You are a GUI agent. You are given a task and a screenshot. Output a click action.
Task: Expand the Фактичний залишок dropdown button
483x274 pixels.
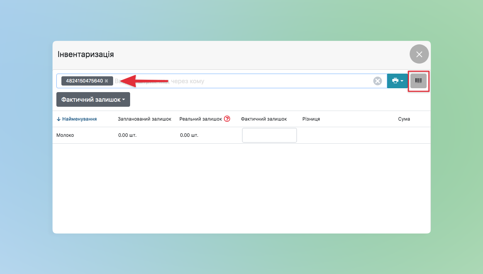tap(93, 99)
